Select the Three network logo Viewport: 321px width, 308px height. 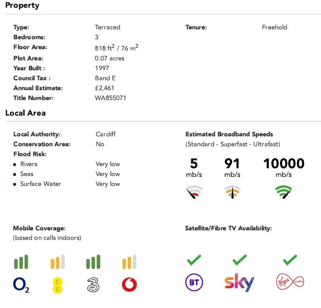click(93, 285)
